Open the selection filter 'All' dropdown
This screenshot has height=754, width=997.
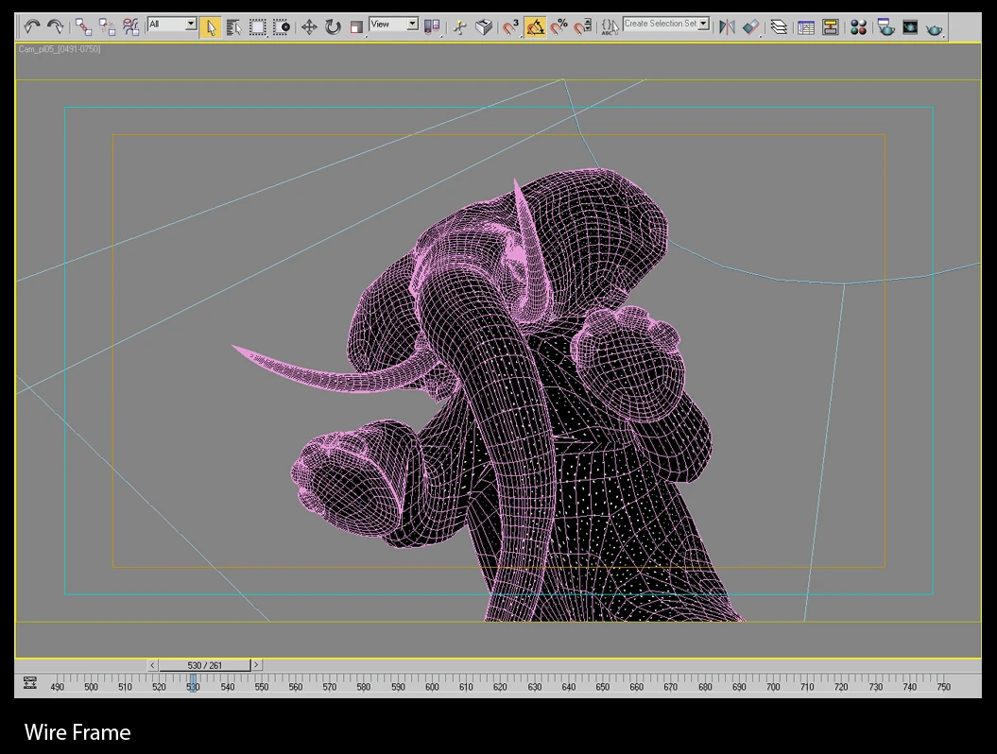click(x=172, y=25)
